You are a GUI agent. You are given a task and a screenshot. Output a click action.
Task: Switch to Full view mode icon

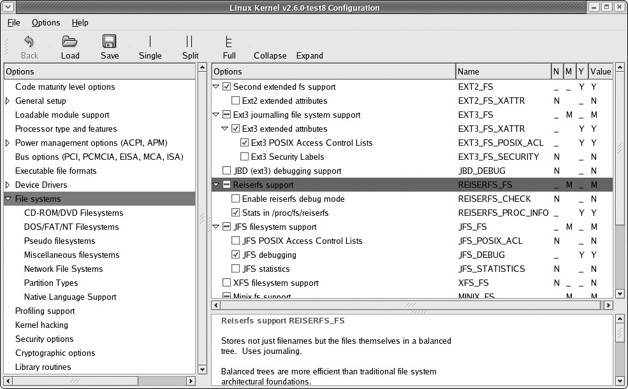(x=229, y=42)
